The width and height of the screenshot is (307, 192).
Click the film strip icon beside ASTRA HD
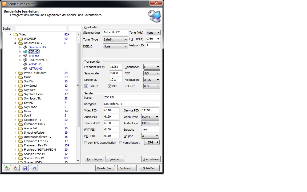pos(25,69)
